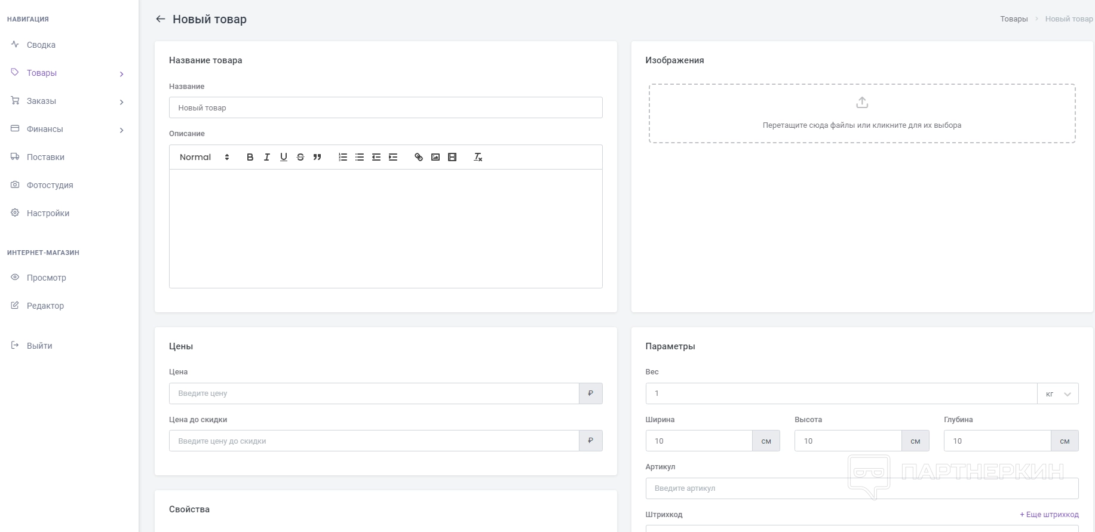Expand the Товары submenu chevron

(121, 74)
